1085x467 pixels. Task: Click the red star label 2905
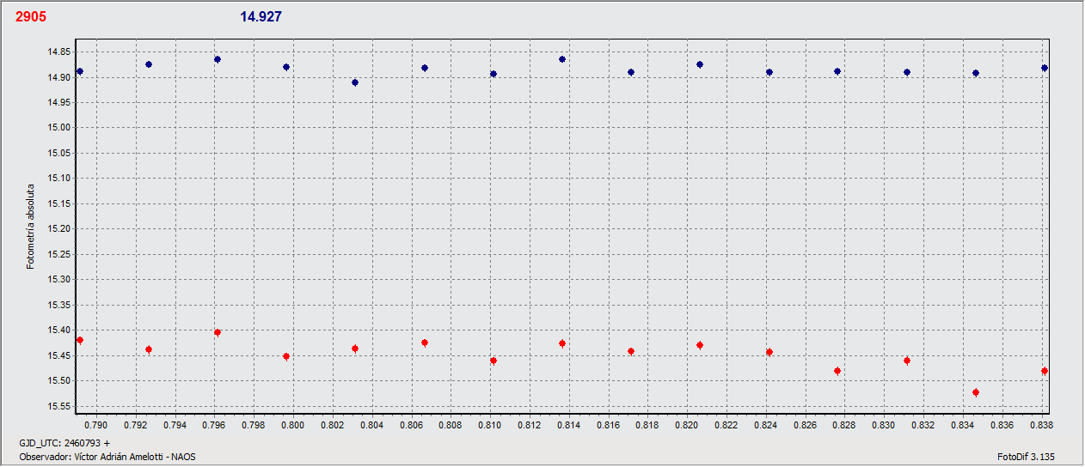click(30, 17)
